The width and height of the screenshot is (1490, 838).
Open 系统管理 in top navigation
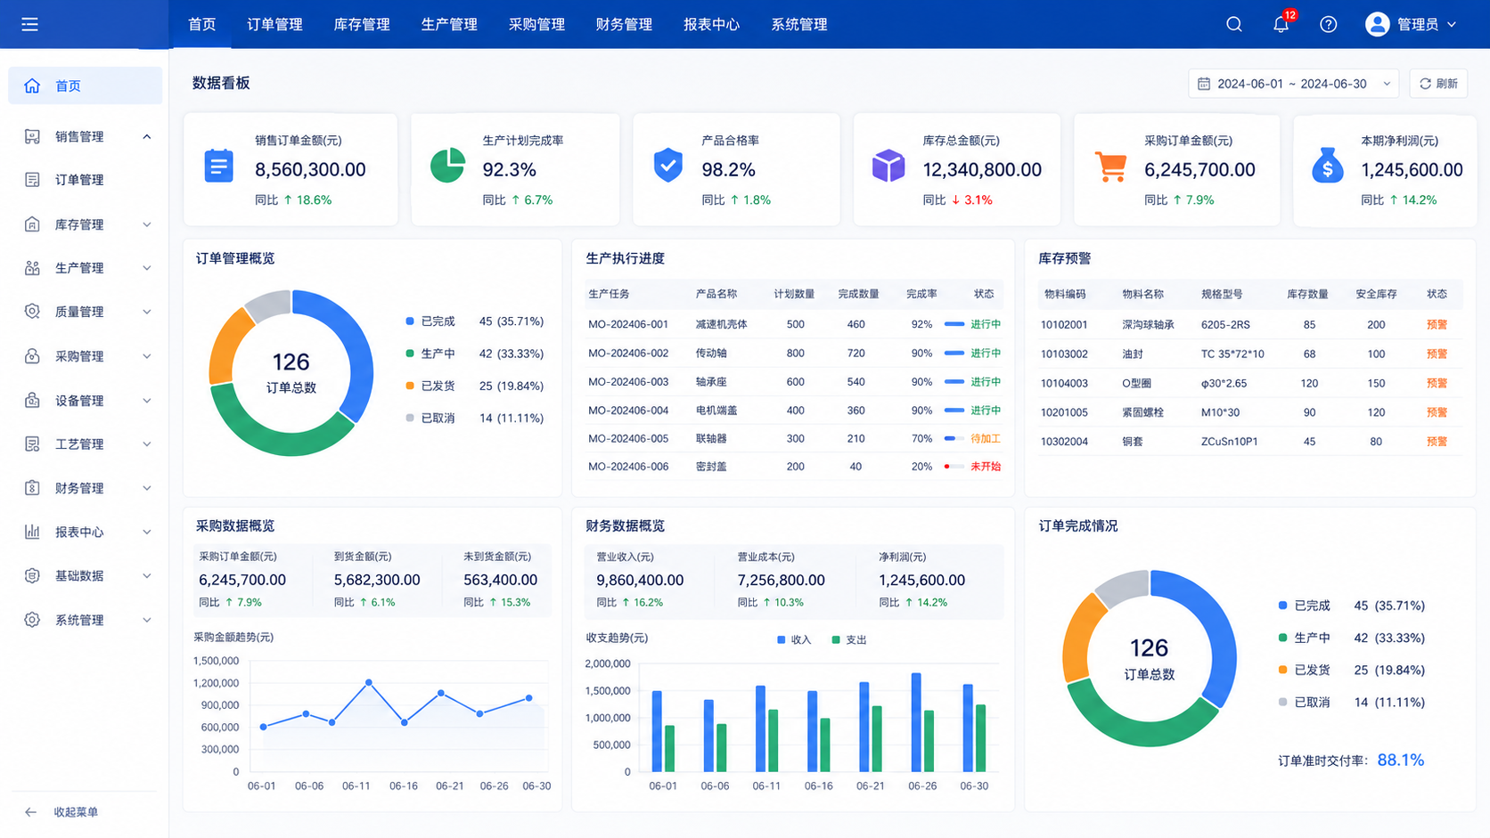[x=799, y=24]
